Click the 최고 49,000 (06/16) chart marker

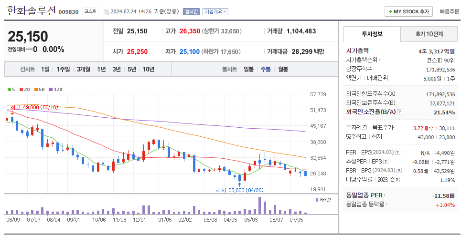pos(34,107)
